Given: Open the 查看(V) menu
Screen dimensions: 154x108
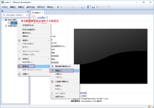Looking at the screenshot, I should point(21,7).
